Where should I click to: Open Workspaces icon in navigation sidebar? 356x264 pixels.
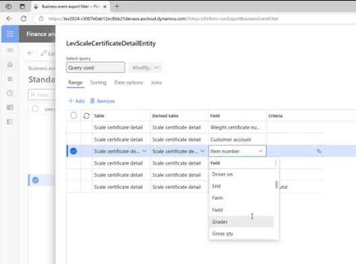pos(10,107)
